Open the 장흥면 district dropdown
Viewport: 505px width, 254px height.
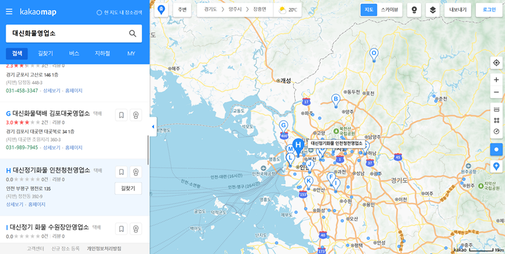coord(259,10)
